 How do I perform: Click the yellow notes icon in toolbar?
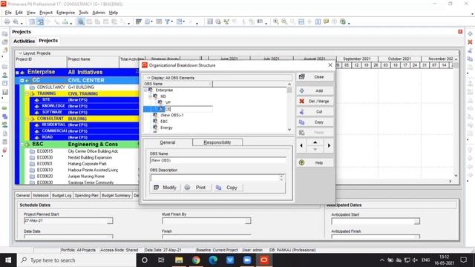point(327,22)
